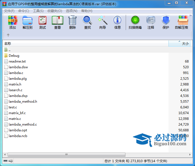
Task: Click the scrollbar left arrow
Action: (5, 155)
